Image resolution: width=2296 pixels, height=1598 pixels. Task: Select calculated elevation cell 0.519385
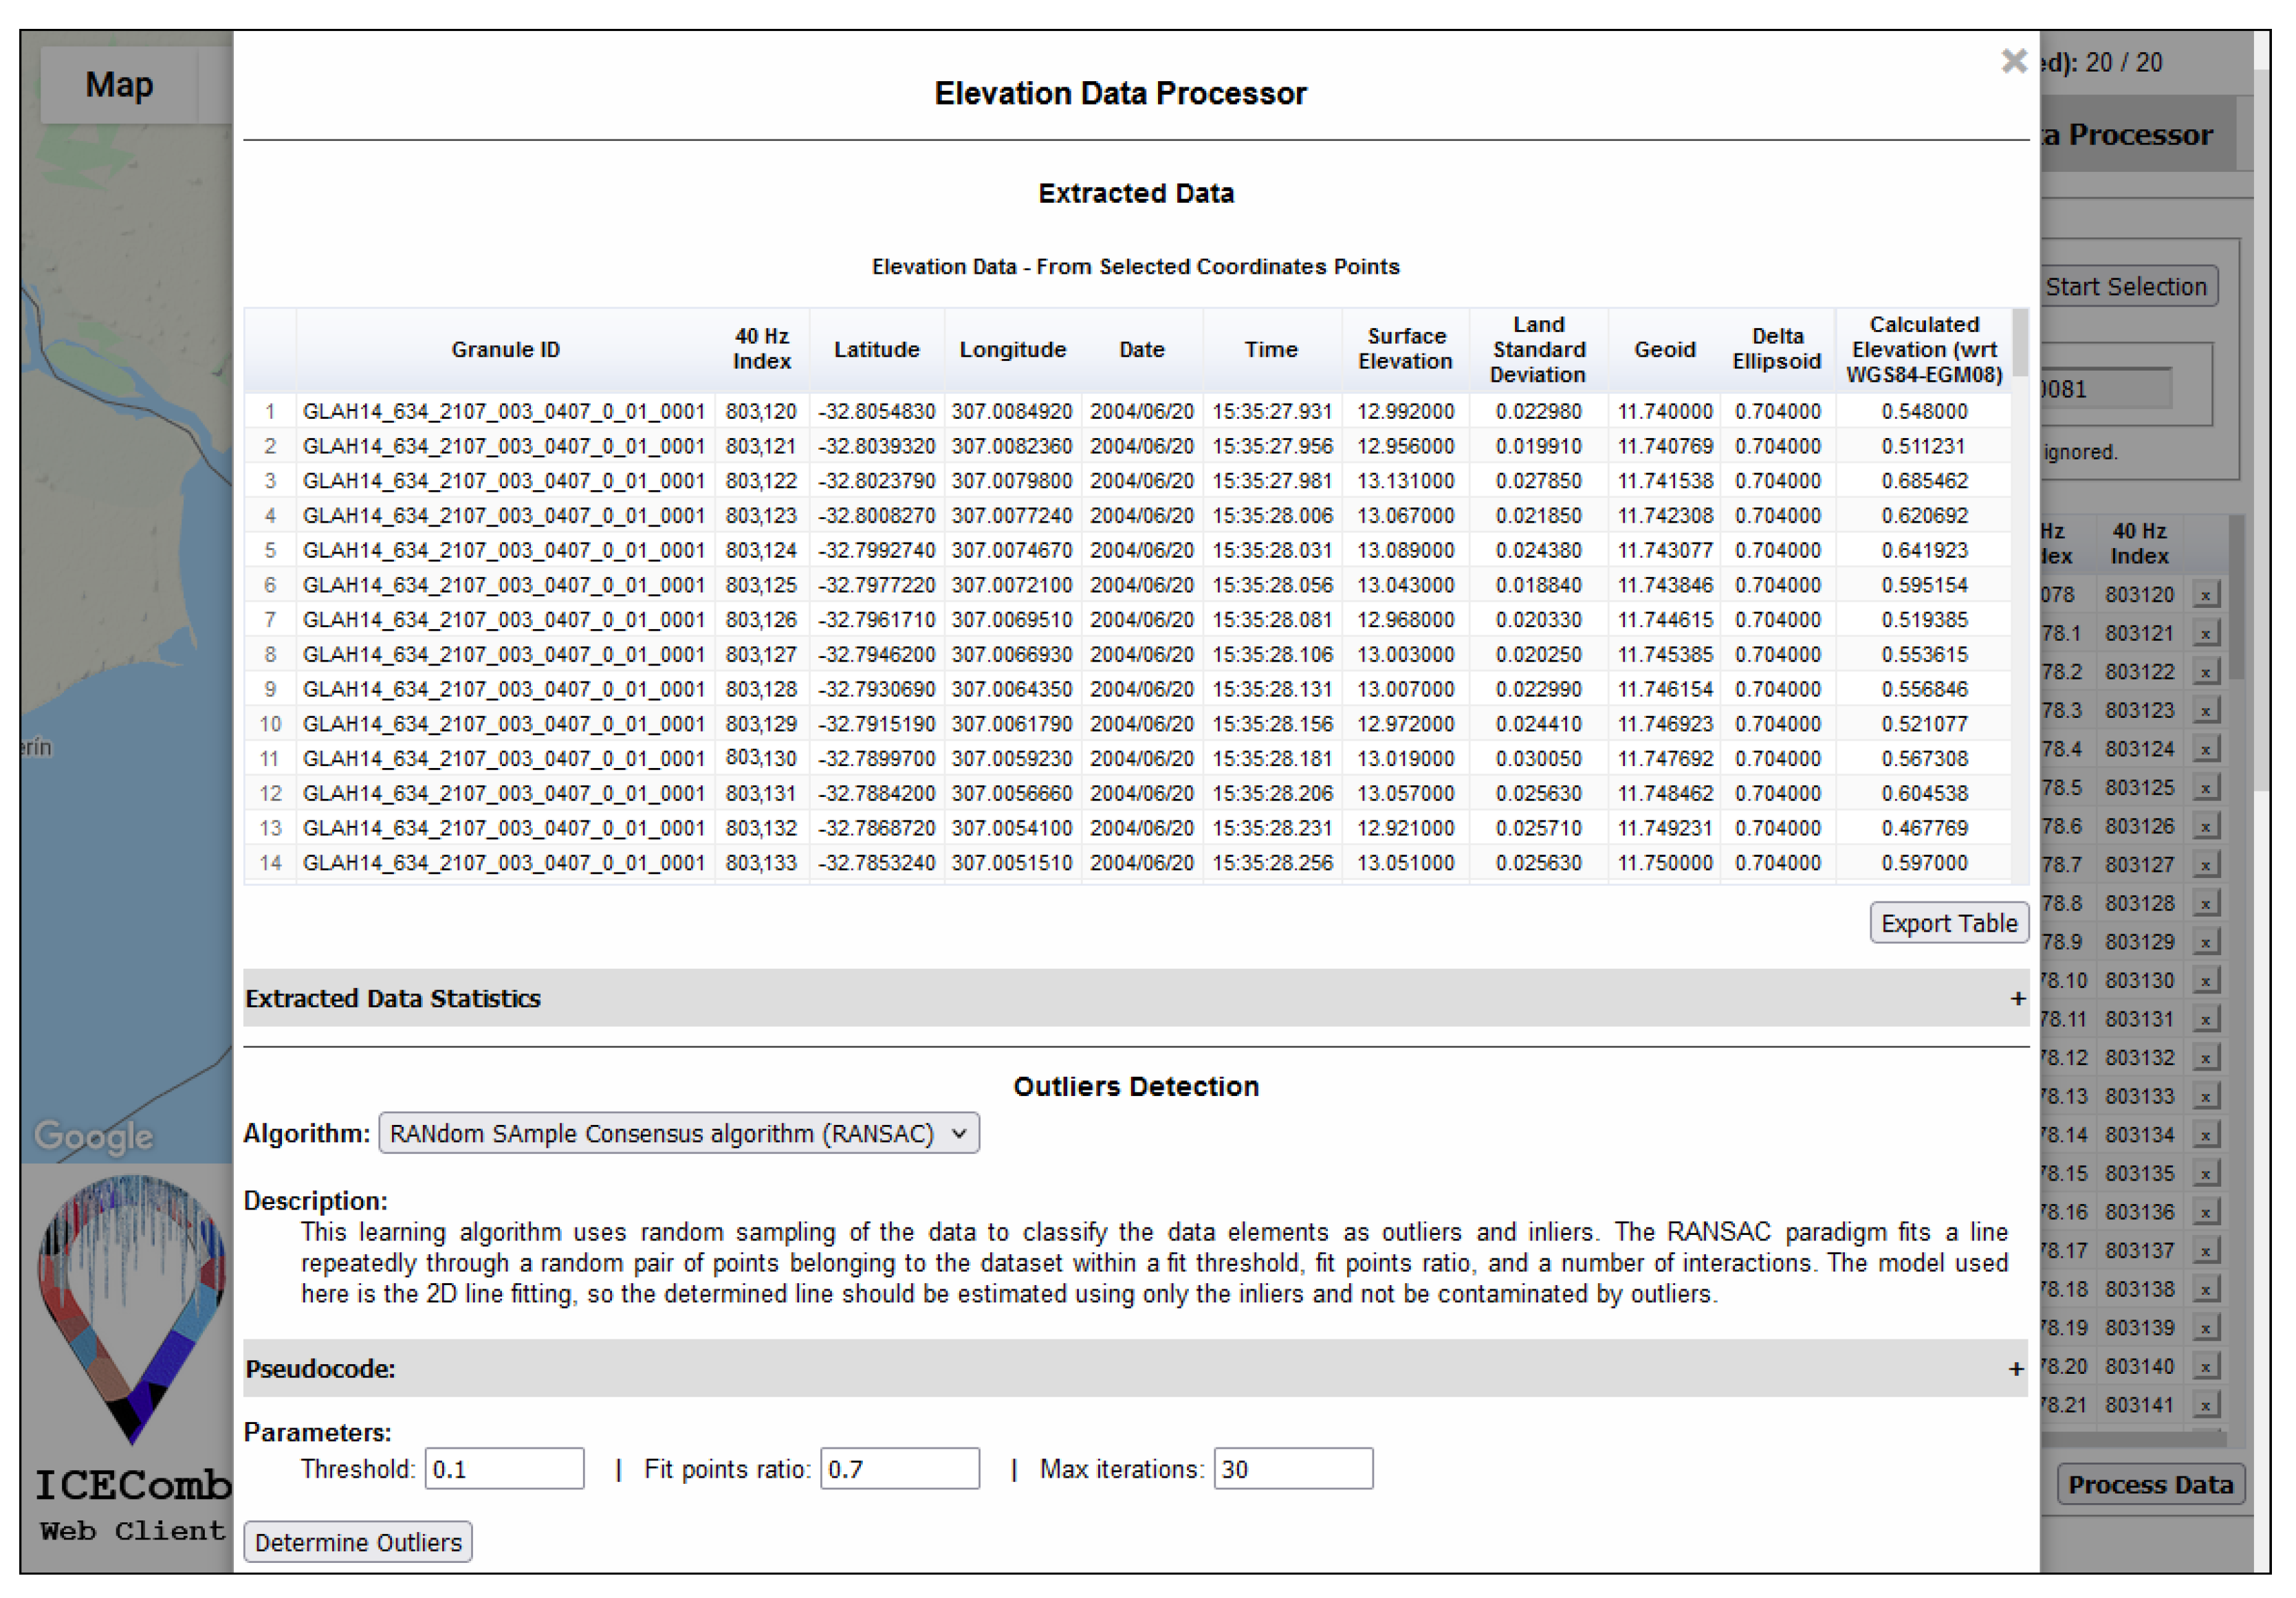tap(1924, 620)
